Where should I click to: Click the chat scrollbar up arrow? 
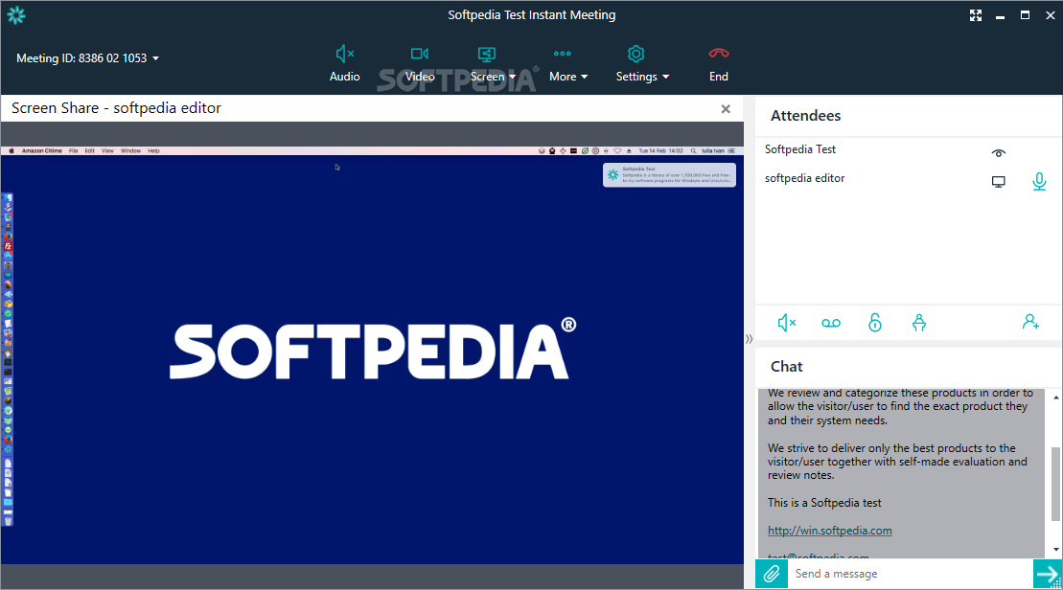tap(1056, 397)
